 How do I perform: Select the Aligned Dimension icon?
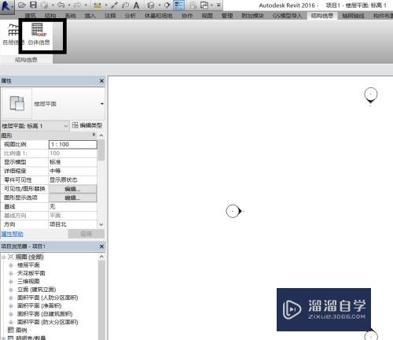pyautogui.click(x=115, y=5)
